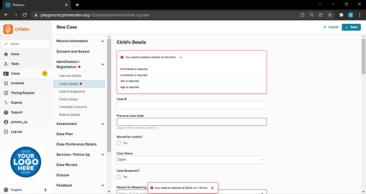This screenshot has width=366, height=194.
Task: Click the CPIMS+ logo icon
Action: pos(8,29)
